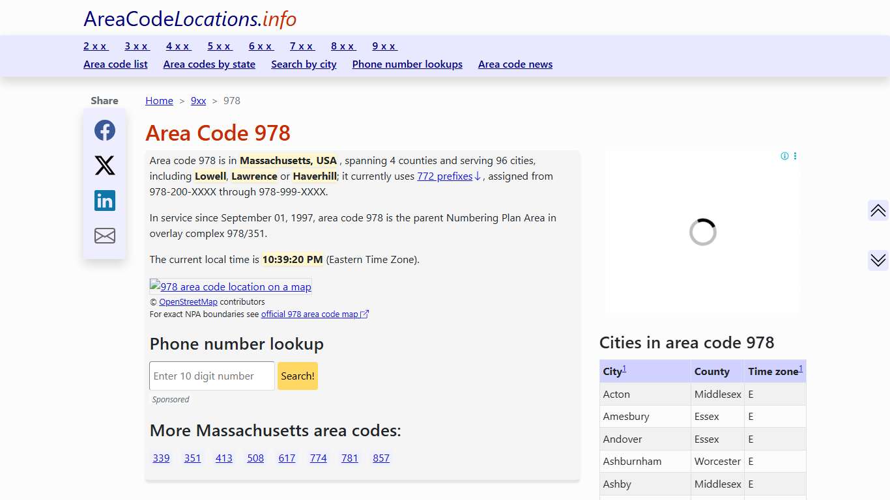Click the external link icon beside official map
The image size is (890, 500).
click(365, 313)
